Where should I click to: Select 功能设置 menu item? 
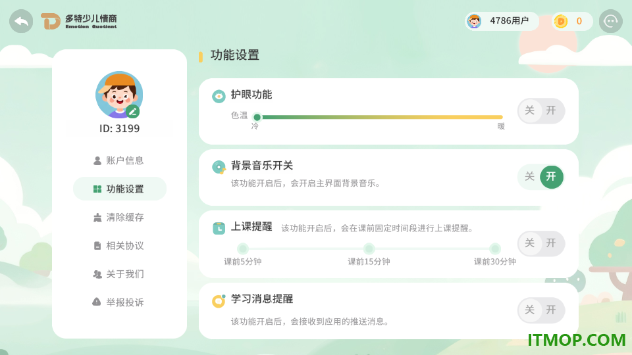pyautogui.click(x=119, y=189)
